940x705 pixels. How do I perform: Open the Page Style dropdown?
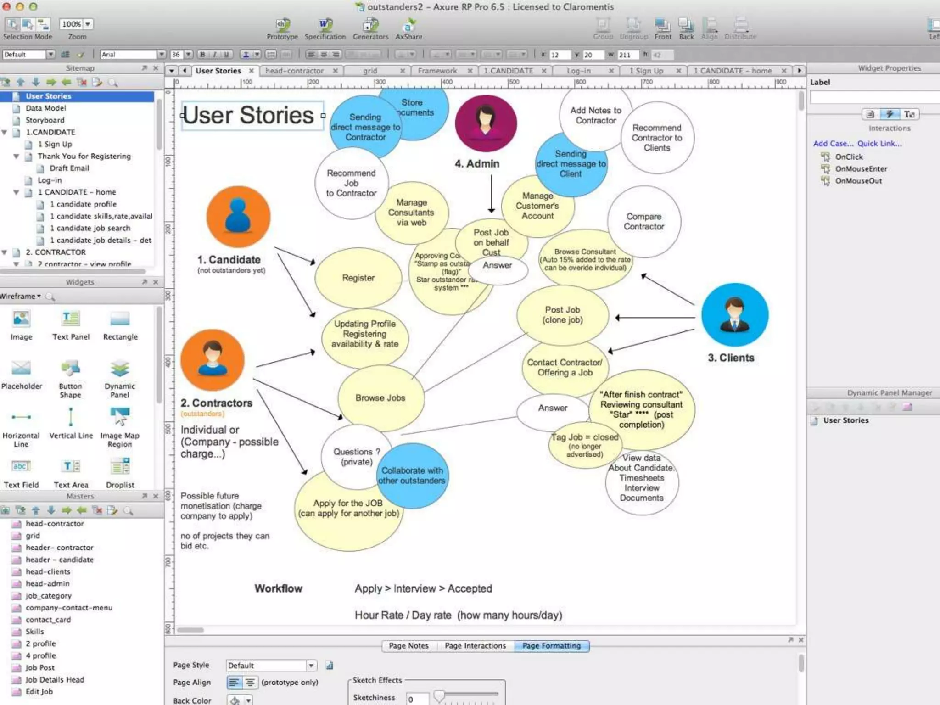coord(311,666)
